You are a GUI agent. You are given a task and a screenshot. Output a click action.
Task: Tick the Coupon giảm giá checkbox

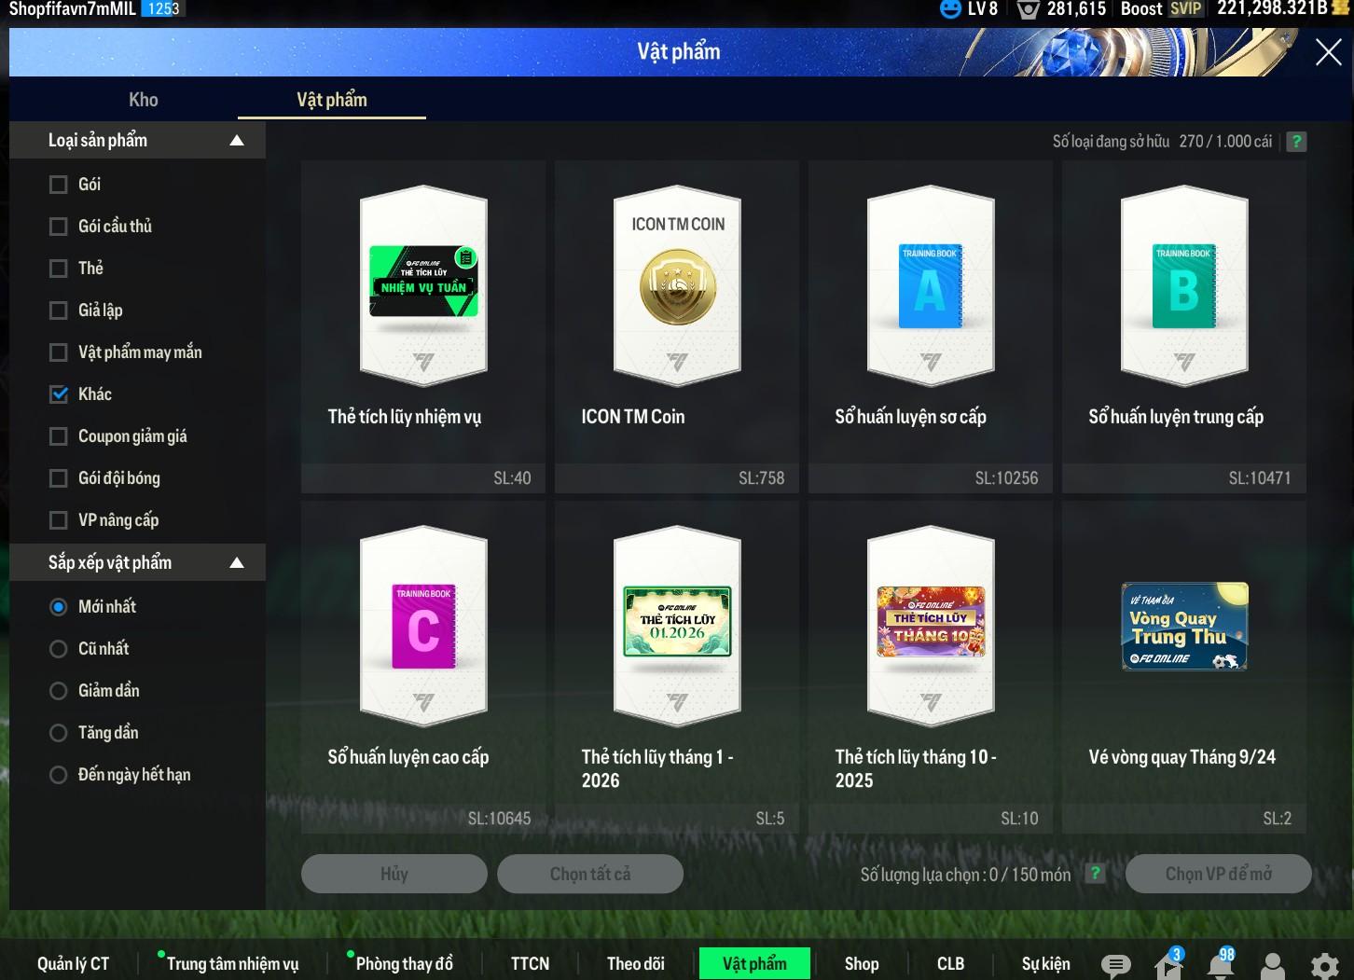click(59, 436)
